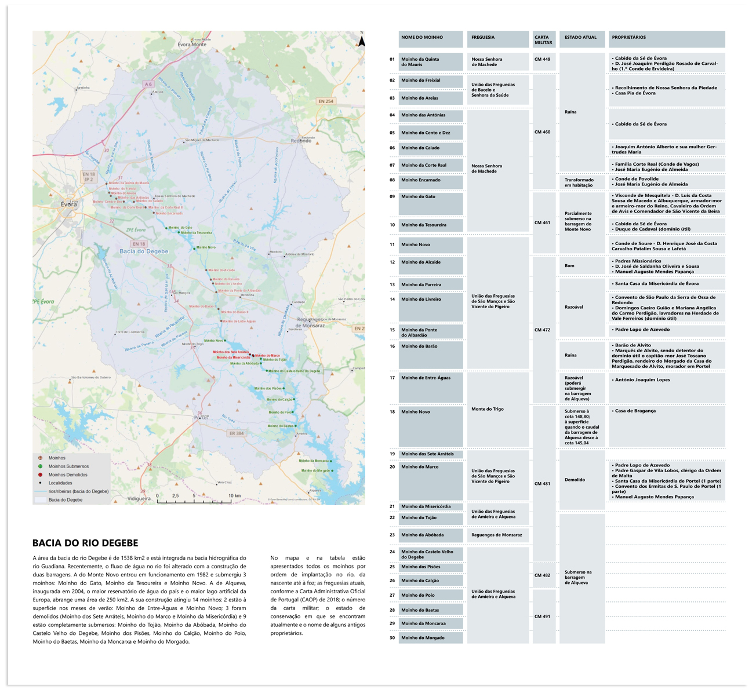Click the CM 460 carta militar cell

[543, 132]
